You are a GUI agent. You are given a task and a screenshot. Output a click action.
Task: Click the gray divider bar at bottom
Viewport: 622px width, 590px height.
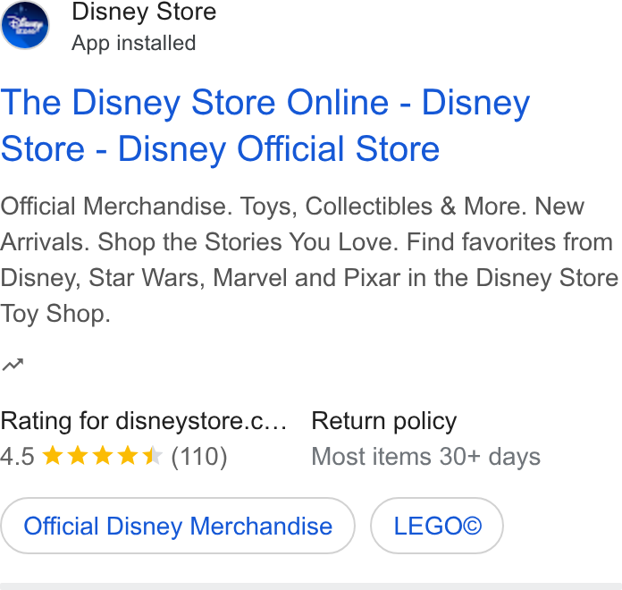[311, 586]
